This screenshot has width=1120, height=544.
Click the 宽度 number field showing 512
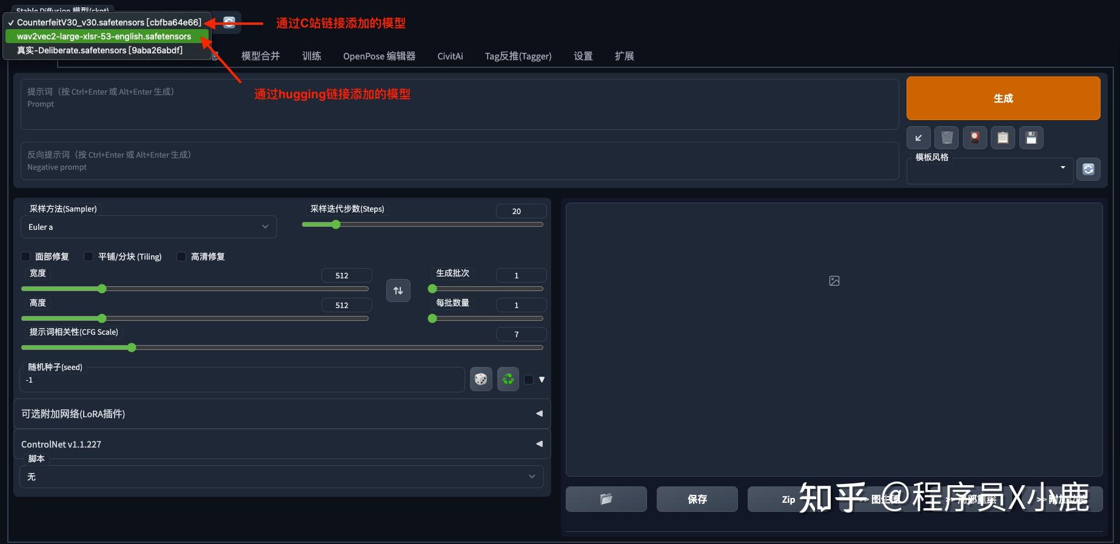tap(346, 275)
